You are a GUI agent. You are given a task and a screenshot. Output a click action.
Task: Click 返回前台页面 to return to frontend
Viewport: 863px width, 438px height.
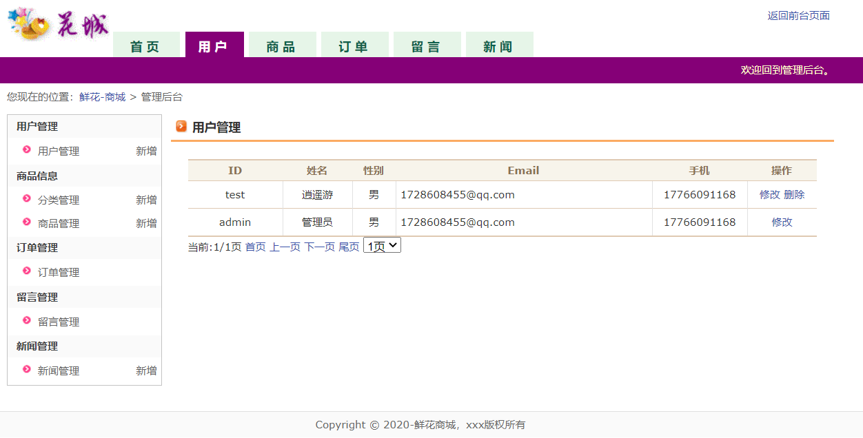798,15
